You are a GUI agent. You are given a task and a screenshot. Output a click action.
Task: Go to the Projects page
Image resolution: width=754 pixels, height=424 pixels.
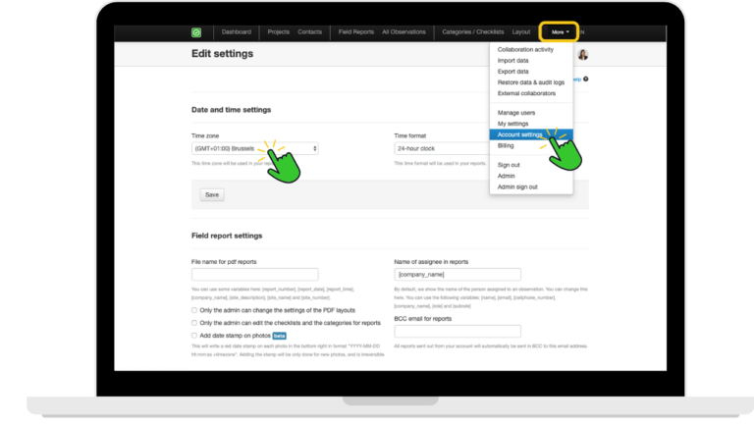(279, 32)
